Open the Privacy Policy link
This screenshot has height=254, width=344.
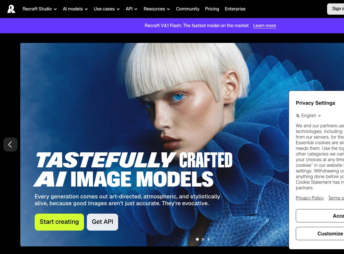(x=310, y=198)
